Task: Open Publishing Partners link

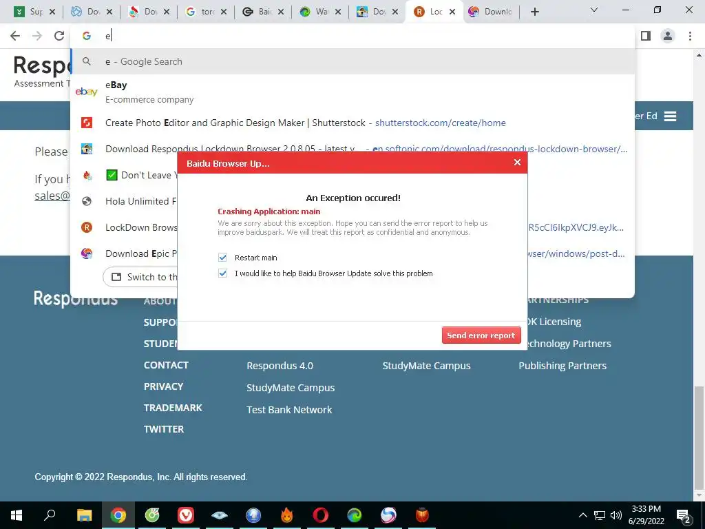Action: tap(562, 366)
